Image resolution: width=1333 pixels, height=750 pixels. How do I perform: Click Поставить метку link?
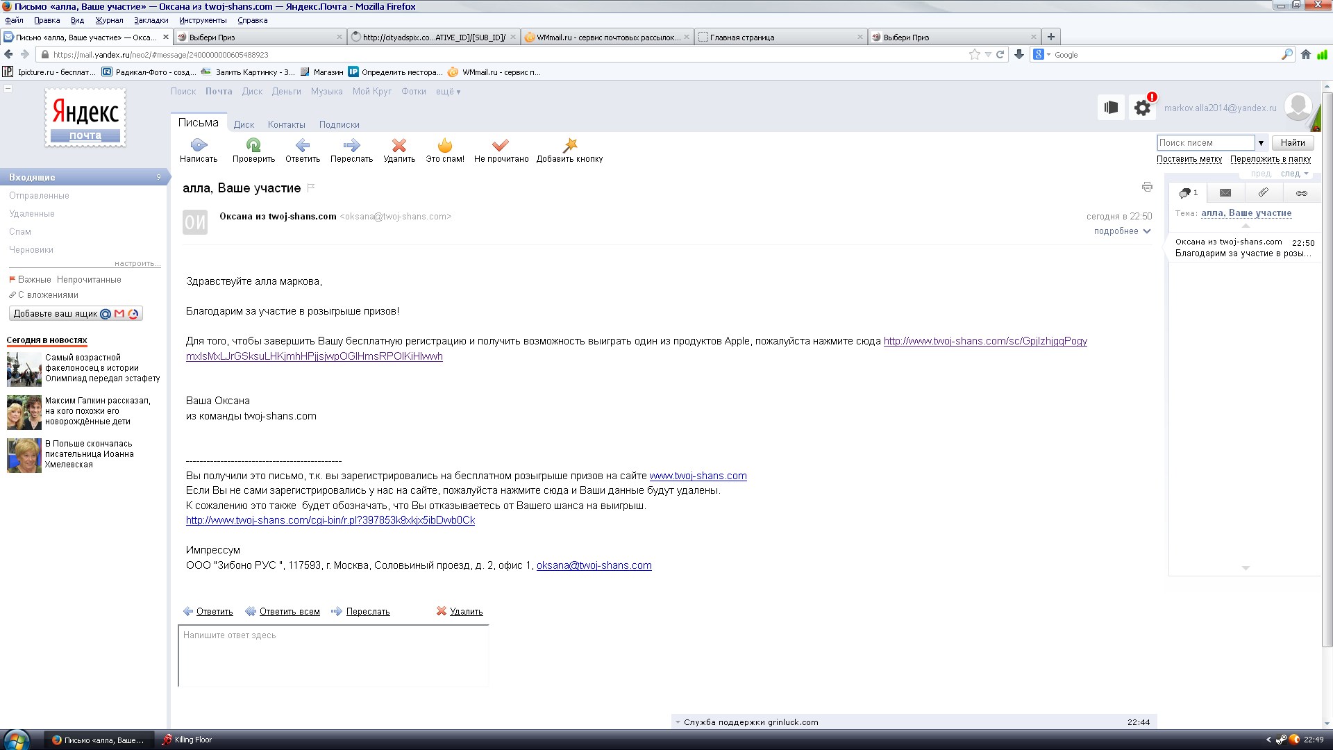(x=1189, y=159)
